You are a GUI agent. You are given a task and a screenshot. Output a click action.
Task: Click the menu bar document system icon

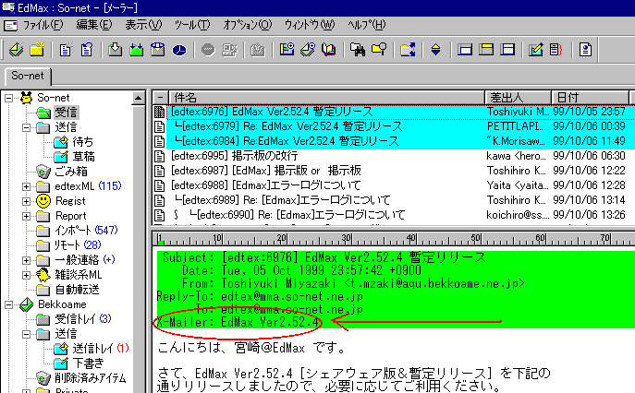pos(10,26)
